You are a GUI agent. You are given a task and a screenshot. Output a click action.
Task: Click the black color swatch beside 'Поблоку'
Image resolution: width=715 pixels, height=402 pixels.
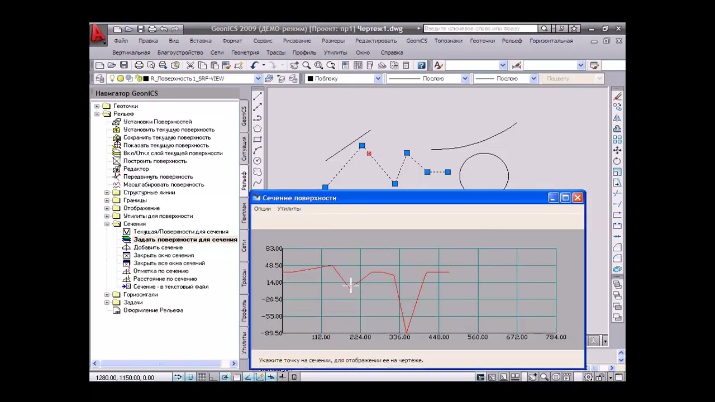(310, 79)
